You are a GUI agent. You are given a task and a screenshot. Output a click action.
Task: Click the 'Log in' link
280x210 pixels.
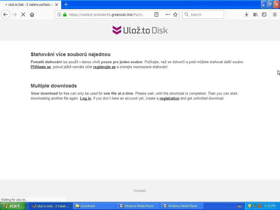[86, 98]
